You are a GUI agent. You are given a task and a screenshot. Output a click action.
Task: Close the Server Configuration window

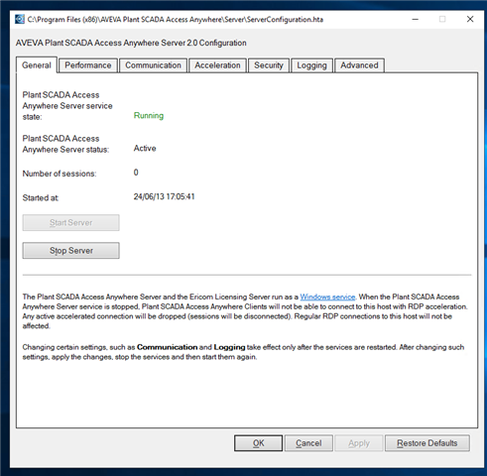[x=470, y=19]
